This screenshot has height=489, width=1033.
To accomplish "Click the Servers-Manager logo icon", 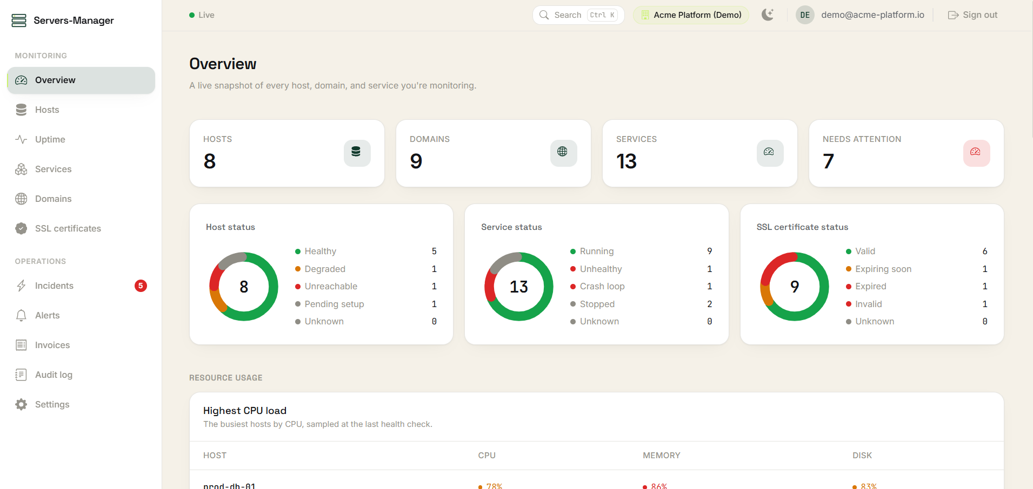I will click(19, 21).
